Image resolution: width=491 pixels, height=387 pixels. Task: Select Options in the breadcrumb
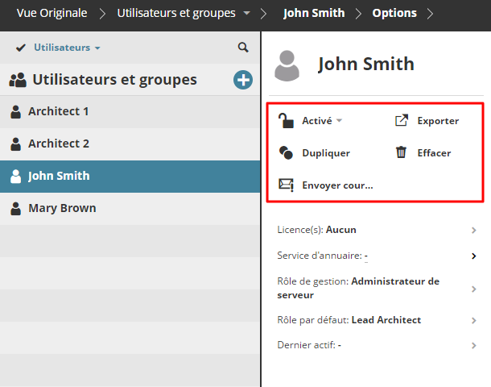click(394, 13)
